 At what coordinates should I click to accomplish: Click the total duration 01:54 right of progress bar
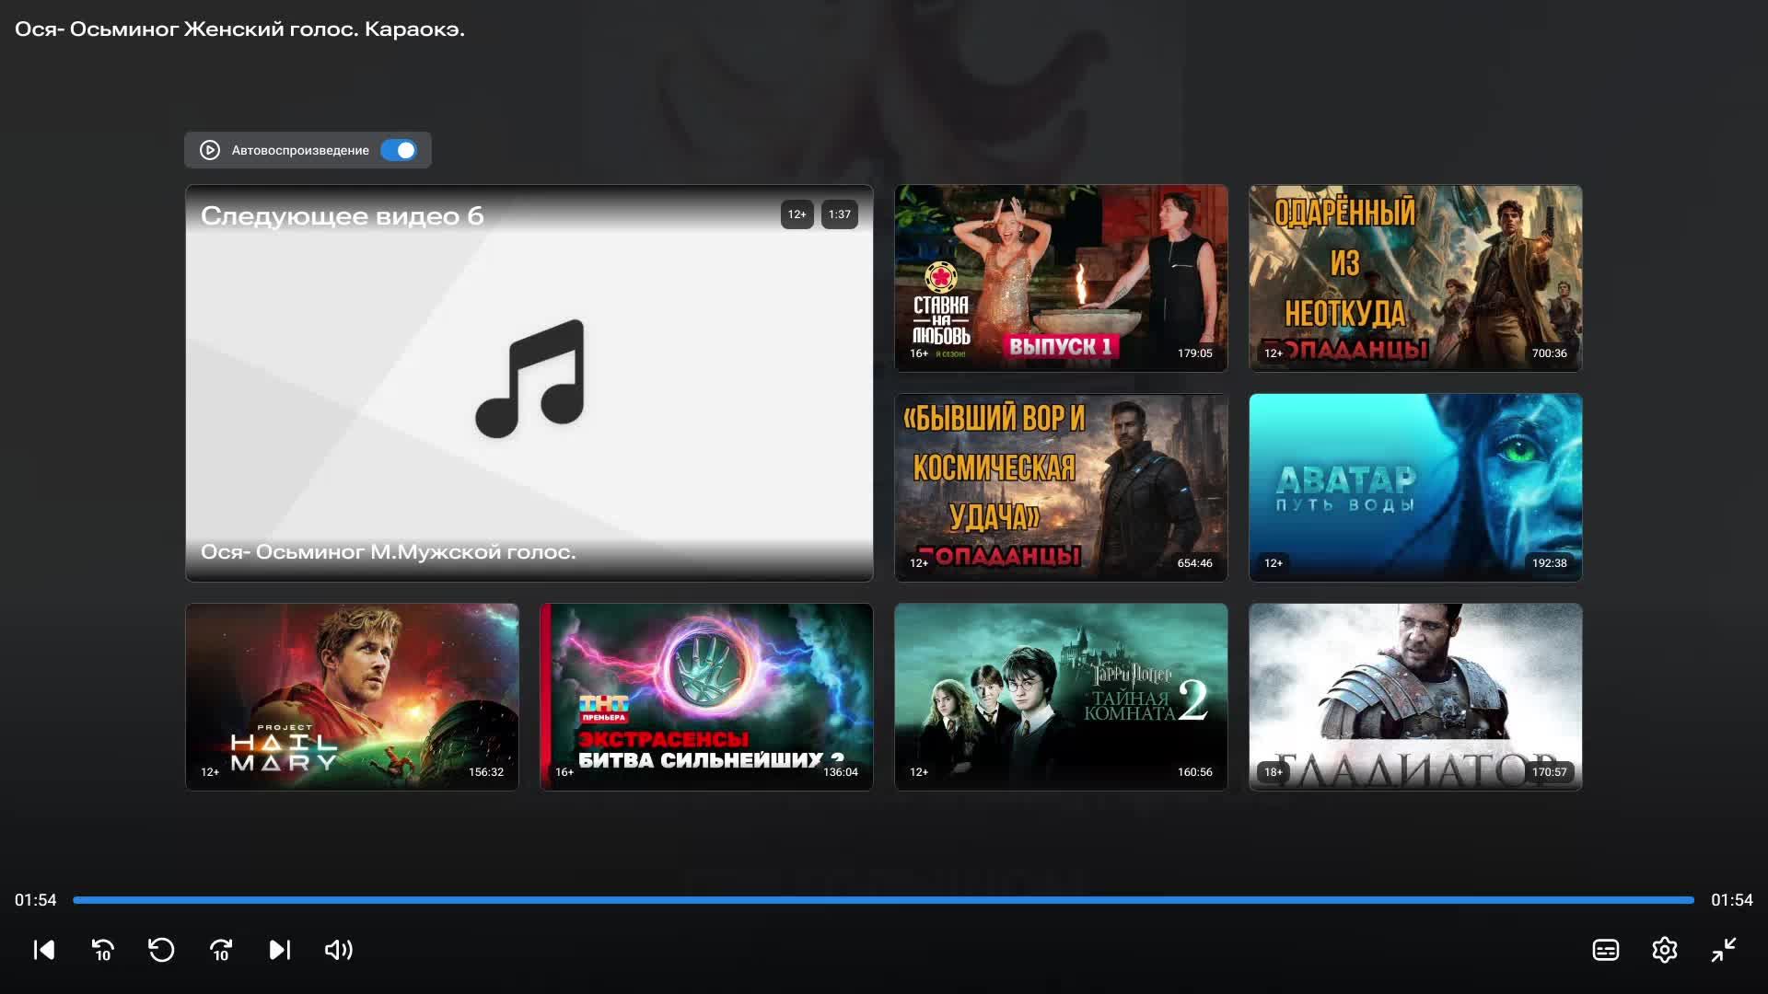click(1732, 900)
